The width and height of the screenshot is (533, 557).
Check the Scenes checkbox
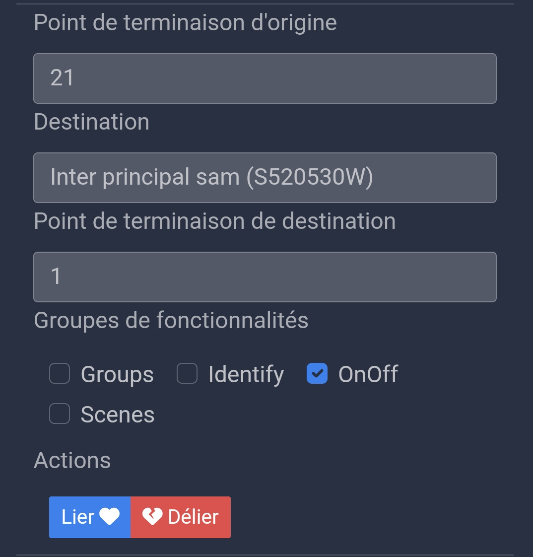pyautogui.click(x=59, y=414)
